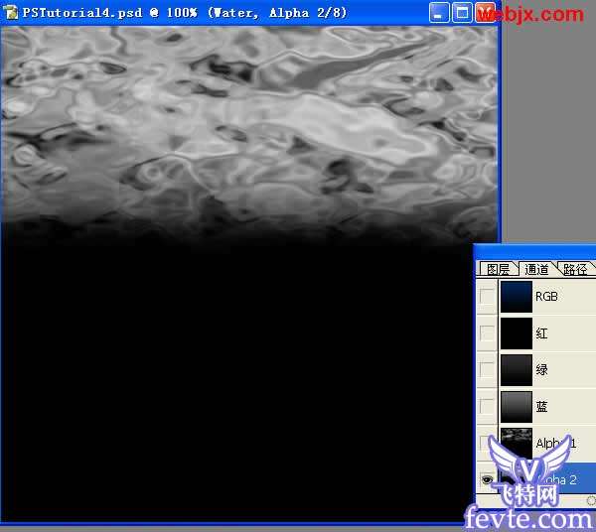Click the PSTutorial4.psd document icon in title bar
This screenshot has width=596, height=532.
(x=11, y=13)
